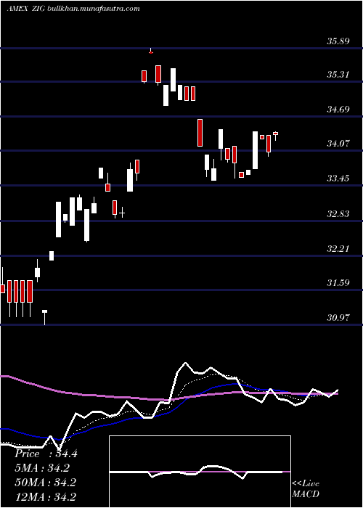363x508 pixels.
Task: Click the 31.59 price axis label
Action: 338,283
